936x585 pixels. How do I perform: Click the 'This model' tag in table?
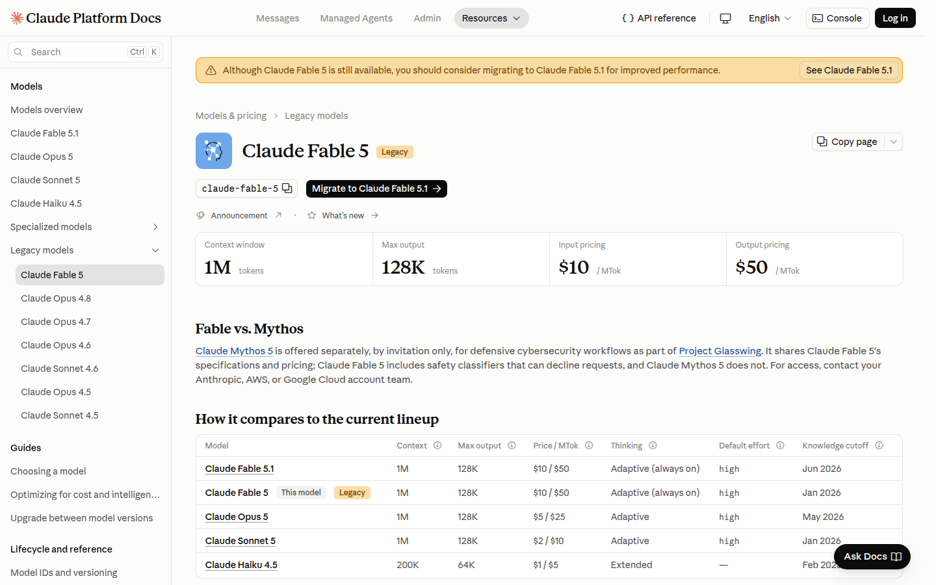coord(301,493)
